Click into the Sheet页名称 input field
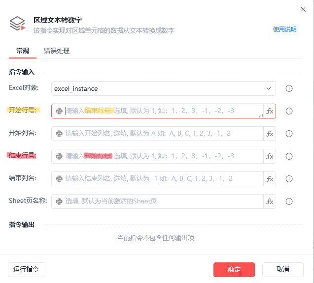Screen dimensions: 314x283 [163, 201]
